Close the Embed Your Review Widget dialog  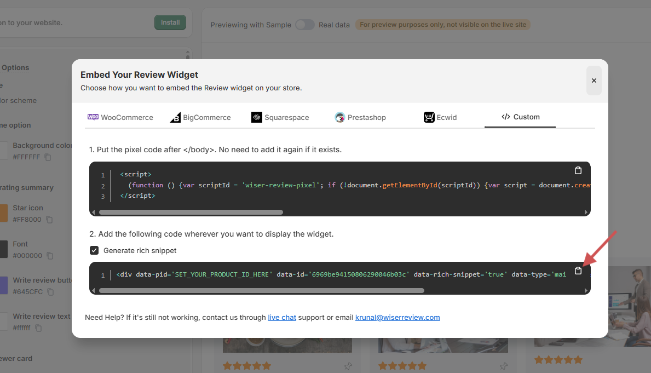point(594,81)
